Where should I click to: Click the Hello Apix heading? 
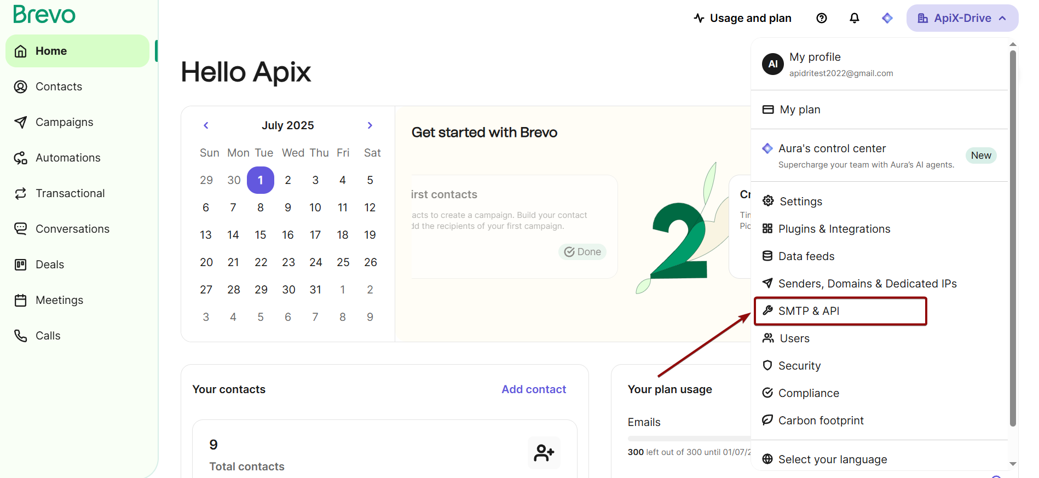tap(246, 72)
